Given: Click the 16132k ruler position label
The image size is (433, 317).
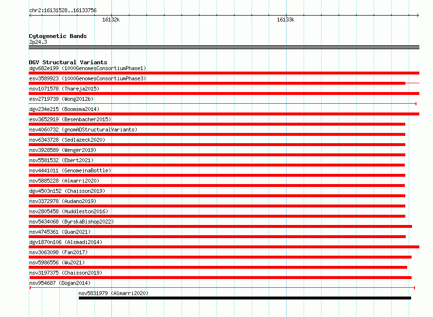Looking at the screenshot, I should 111,19.
